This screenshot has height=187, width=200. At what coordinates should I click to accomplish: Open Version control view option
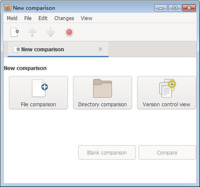click(166, 93)
